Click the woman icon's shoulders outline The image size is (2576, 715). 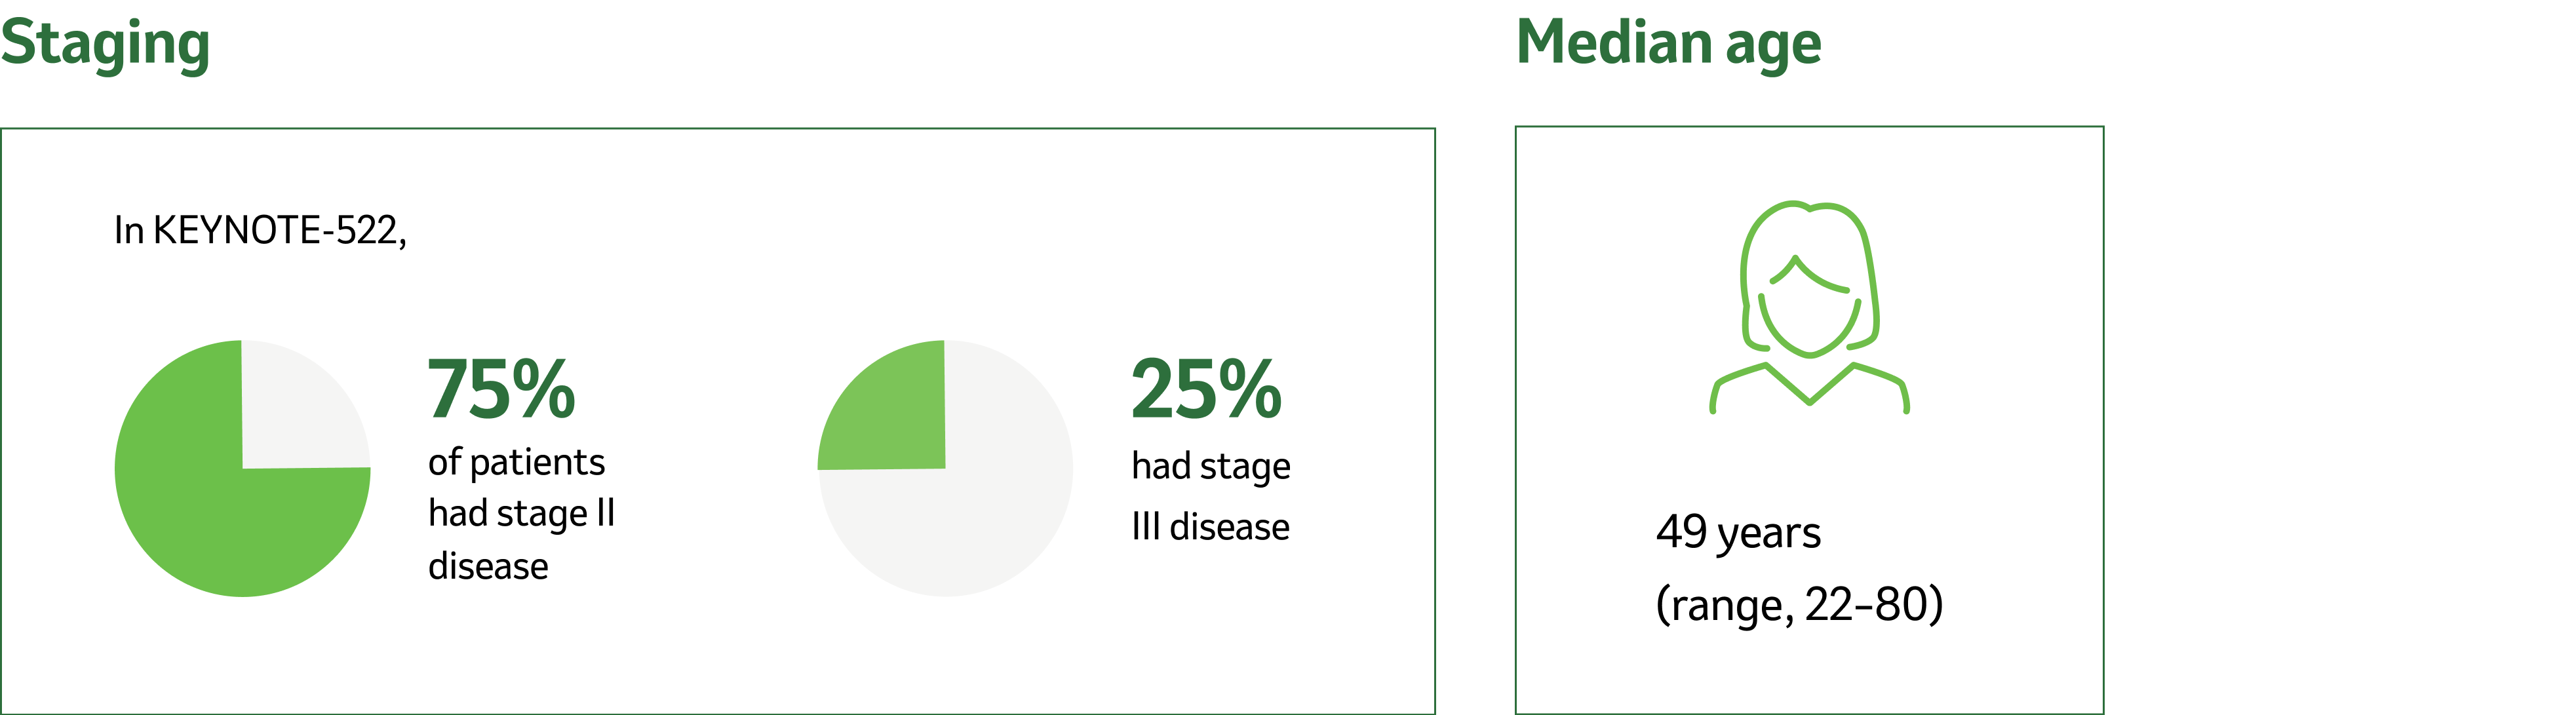[x=1809, y=388]
